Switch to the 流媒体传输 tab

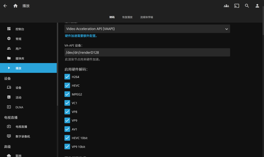click(x=146, y=17)
